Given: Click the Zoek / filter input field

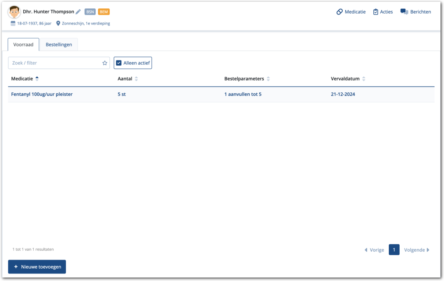Looking at the screenshot, I should point(55,63).
